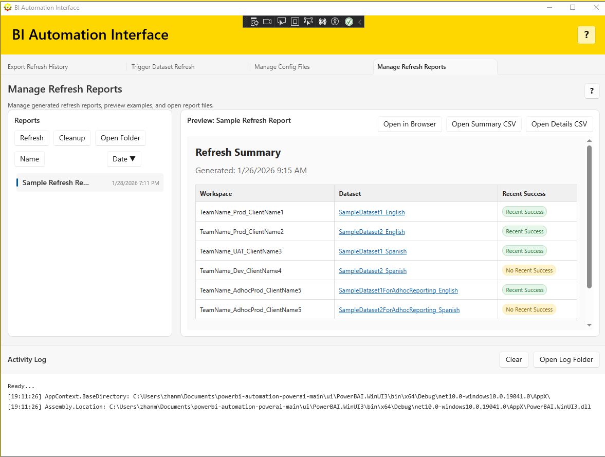Run Cleanup on the reports list
Viewport: 605px width, 457px height.
click(72, 138)
